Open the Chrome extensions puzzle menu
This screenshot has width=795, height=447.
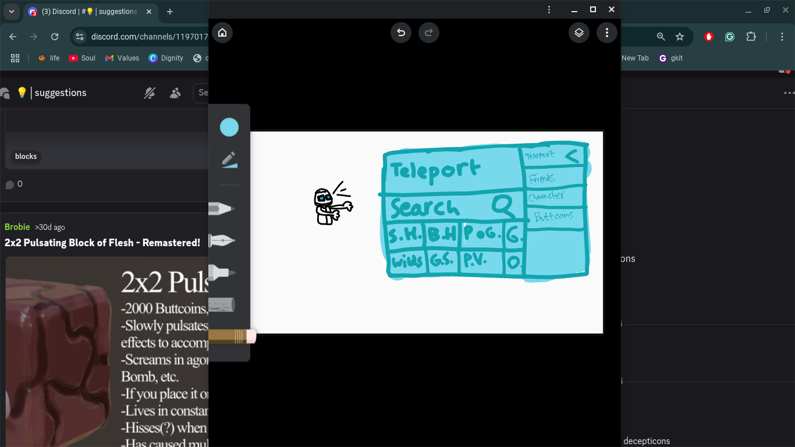click(751, 37)
